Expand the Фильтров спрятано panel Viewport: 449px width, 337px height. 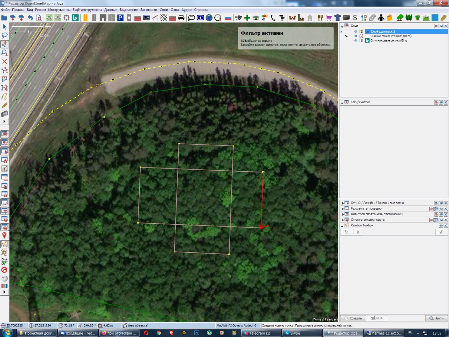[343, 214]
